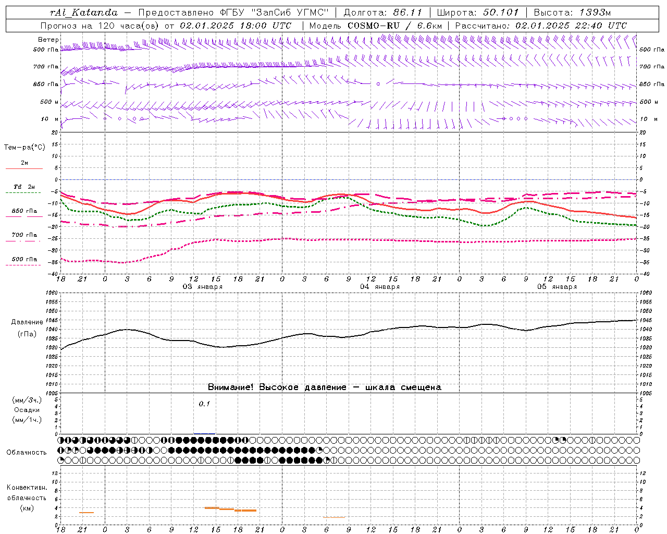Click the 0.1 precipitation amount value

tap(204, 404)
